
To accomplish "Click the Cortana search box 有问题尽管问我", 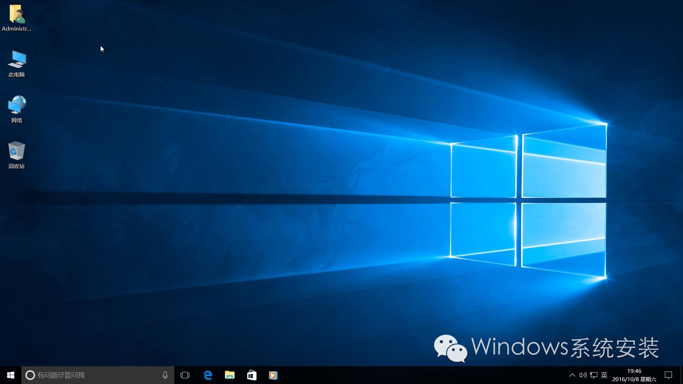I will point(98,375).
